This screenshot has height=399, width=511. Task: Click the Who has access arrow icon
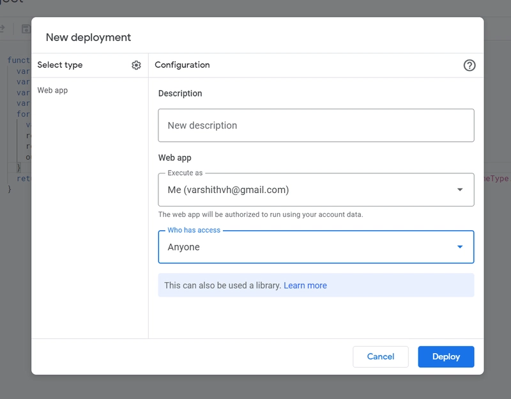coord(460,247)
